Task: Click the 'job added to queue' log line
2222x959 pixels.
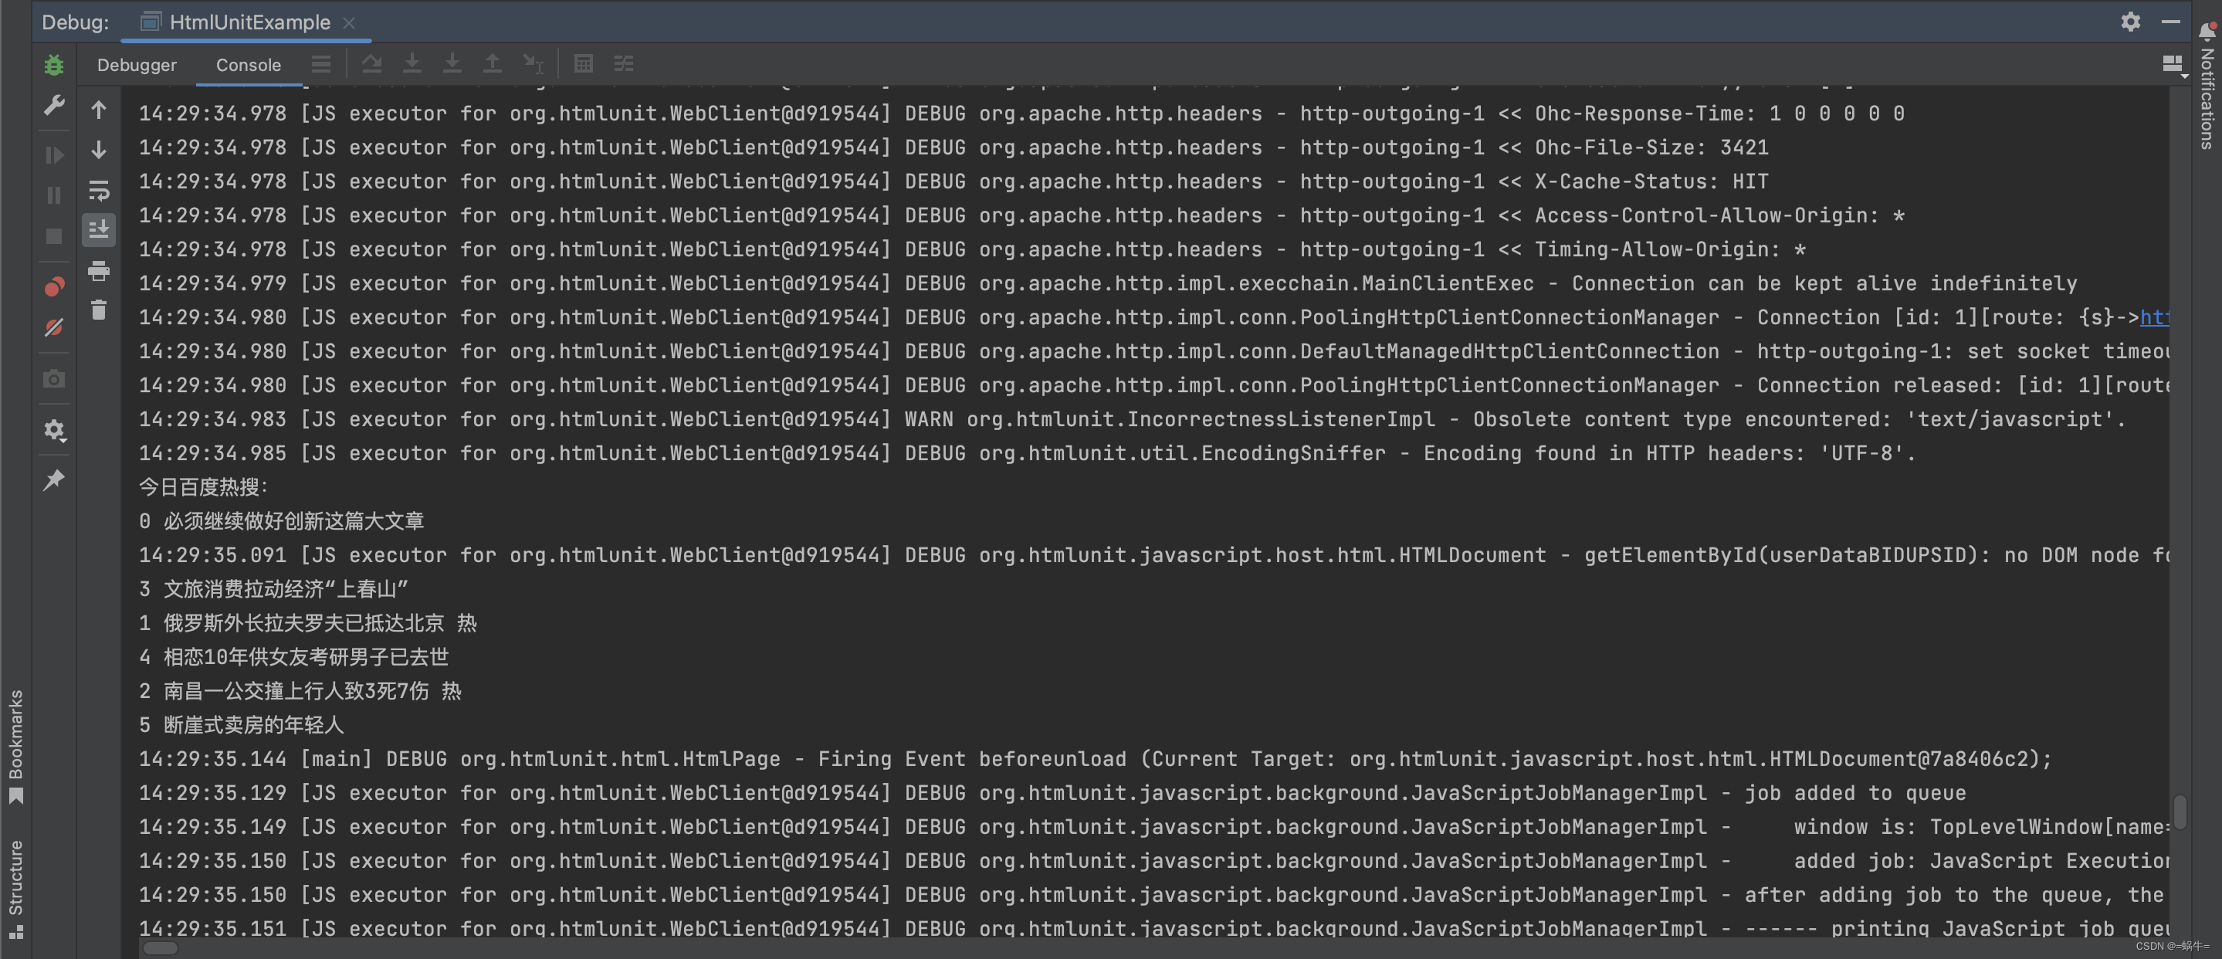Action: 1052,794
